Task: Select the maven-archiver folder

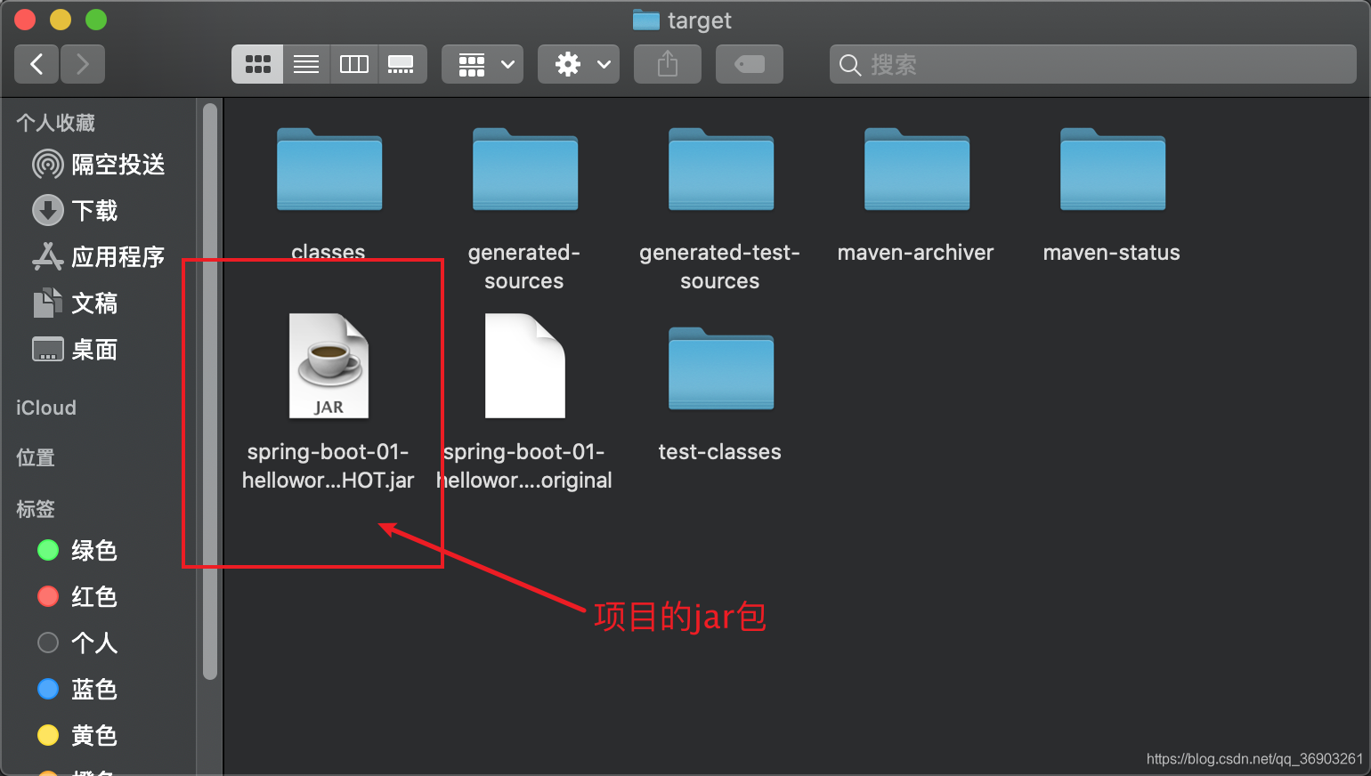Action: click(916, 169)
